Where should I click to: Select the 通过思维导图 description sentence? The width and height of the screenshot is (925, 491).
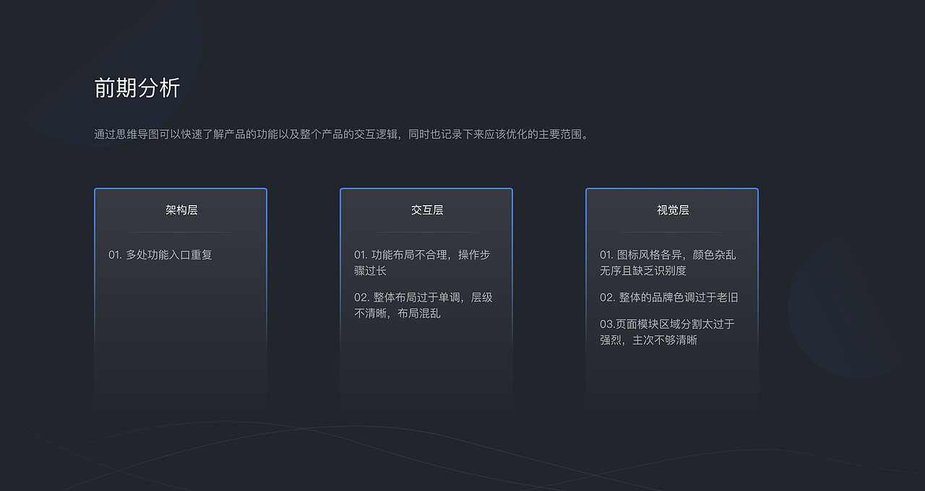click(x=343, y=134)
